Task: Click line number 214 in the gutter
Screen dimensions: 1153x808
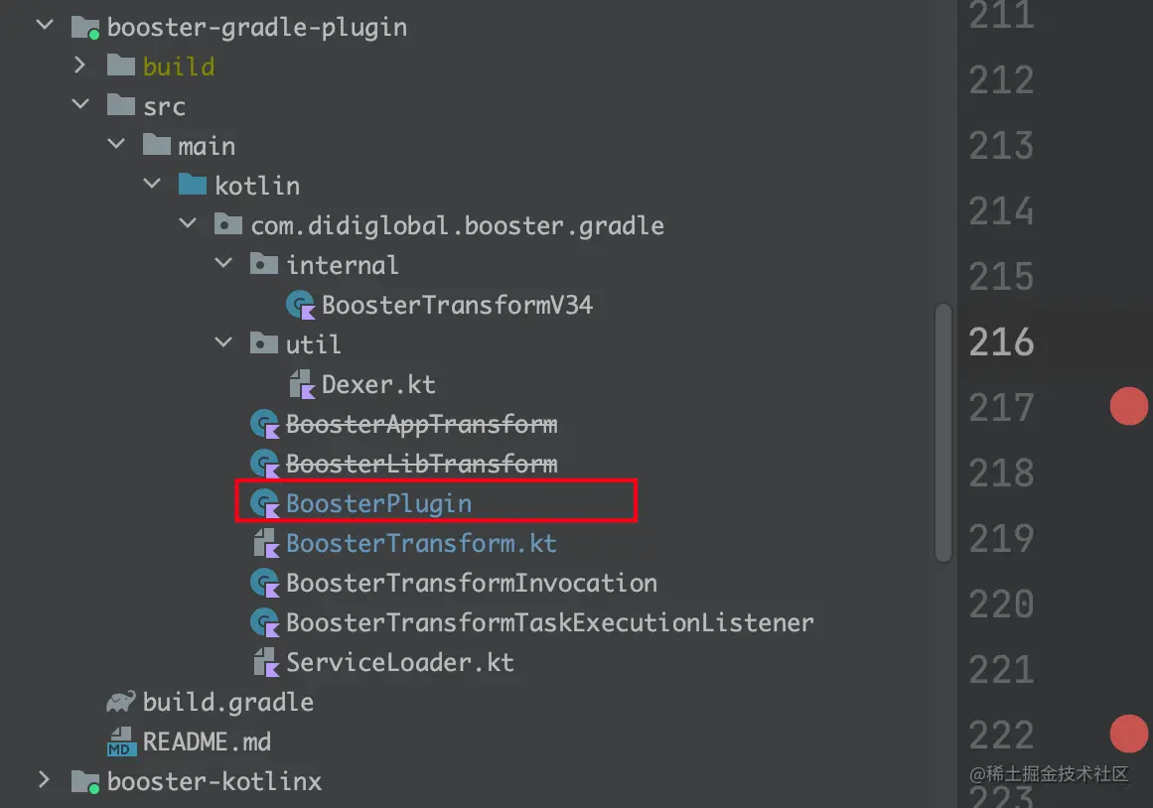Action: (x=1001, y=211)
